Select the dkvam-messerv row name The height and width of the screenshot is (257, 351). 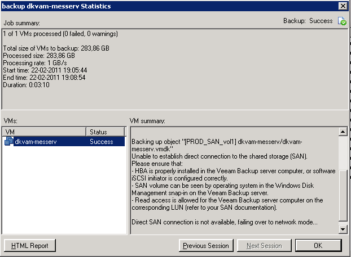(36, 142)
